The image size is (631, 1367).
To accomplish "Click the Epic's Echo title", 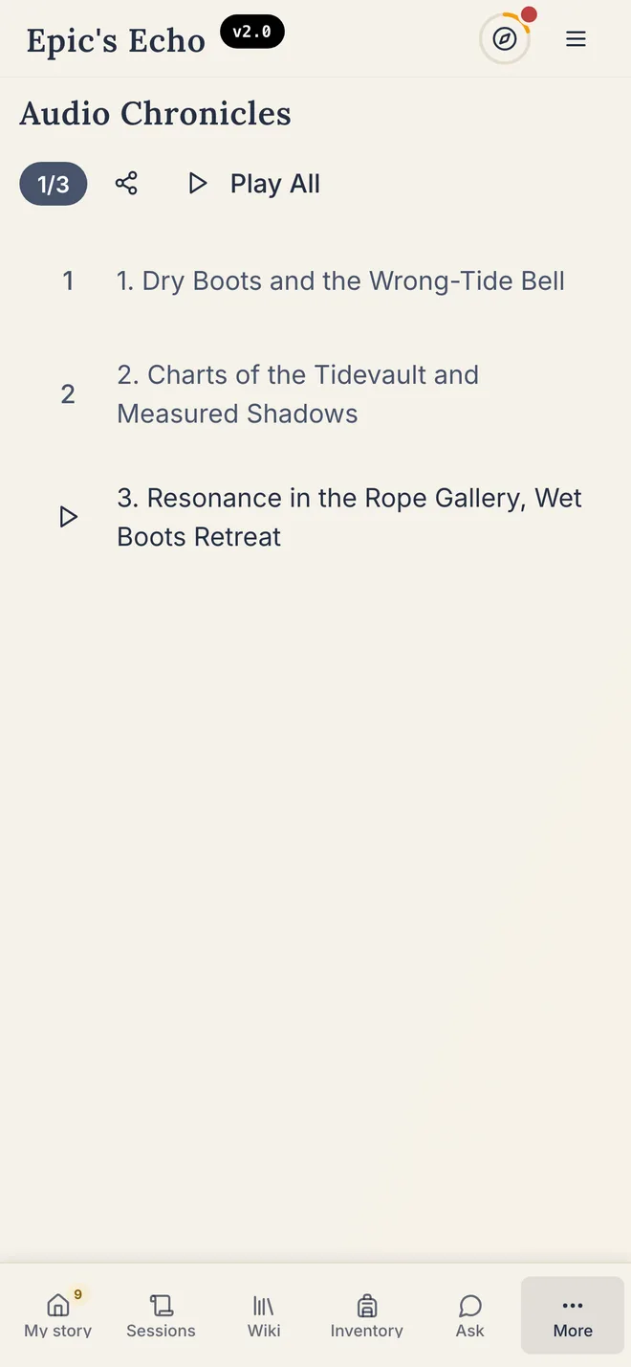I will click(x=116, y=40).
